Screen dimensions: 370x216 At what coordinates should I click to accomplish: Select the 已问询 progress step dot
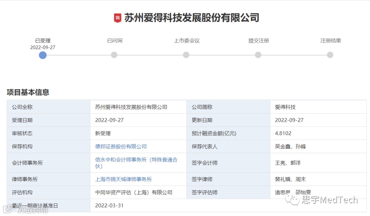(114, 55)
